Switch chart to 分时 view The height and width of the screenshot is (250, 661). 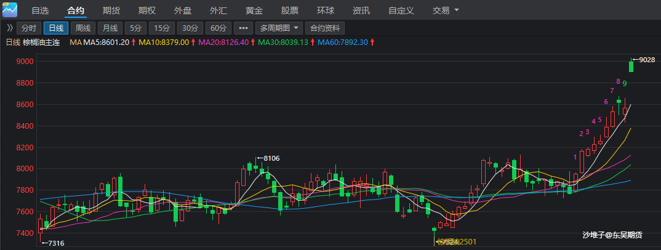point(29,28)
